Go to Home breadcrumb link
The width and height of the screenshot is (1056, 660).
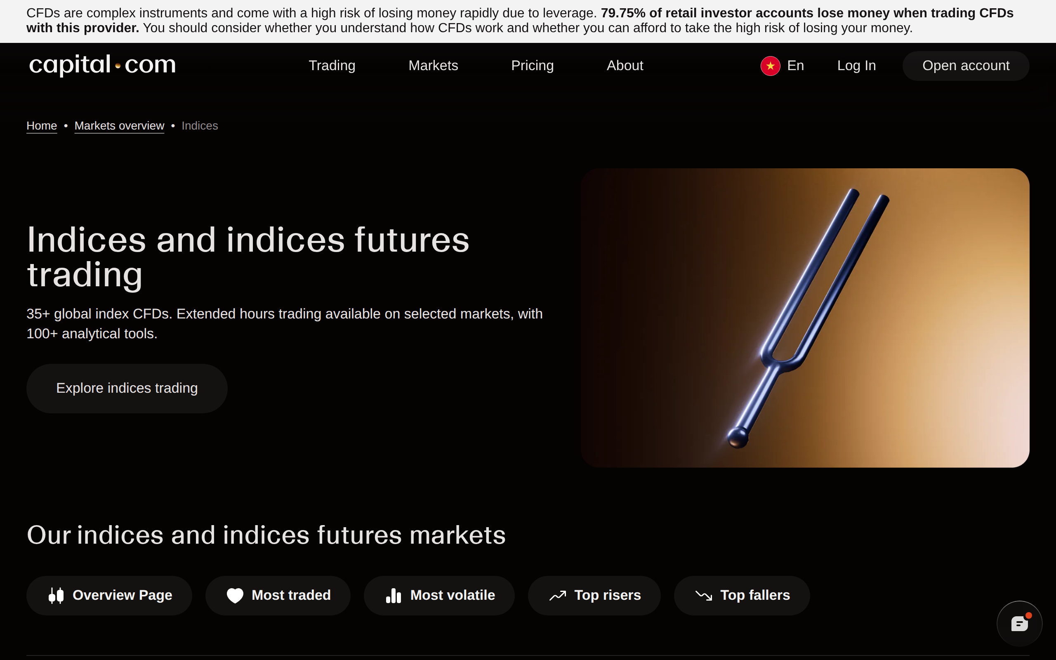41,126
